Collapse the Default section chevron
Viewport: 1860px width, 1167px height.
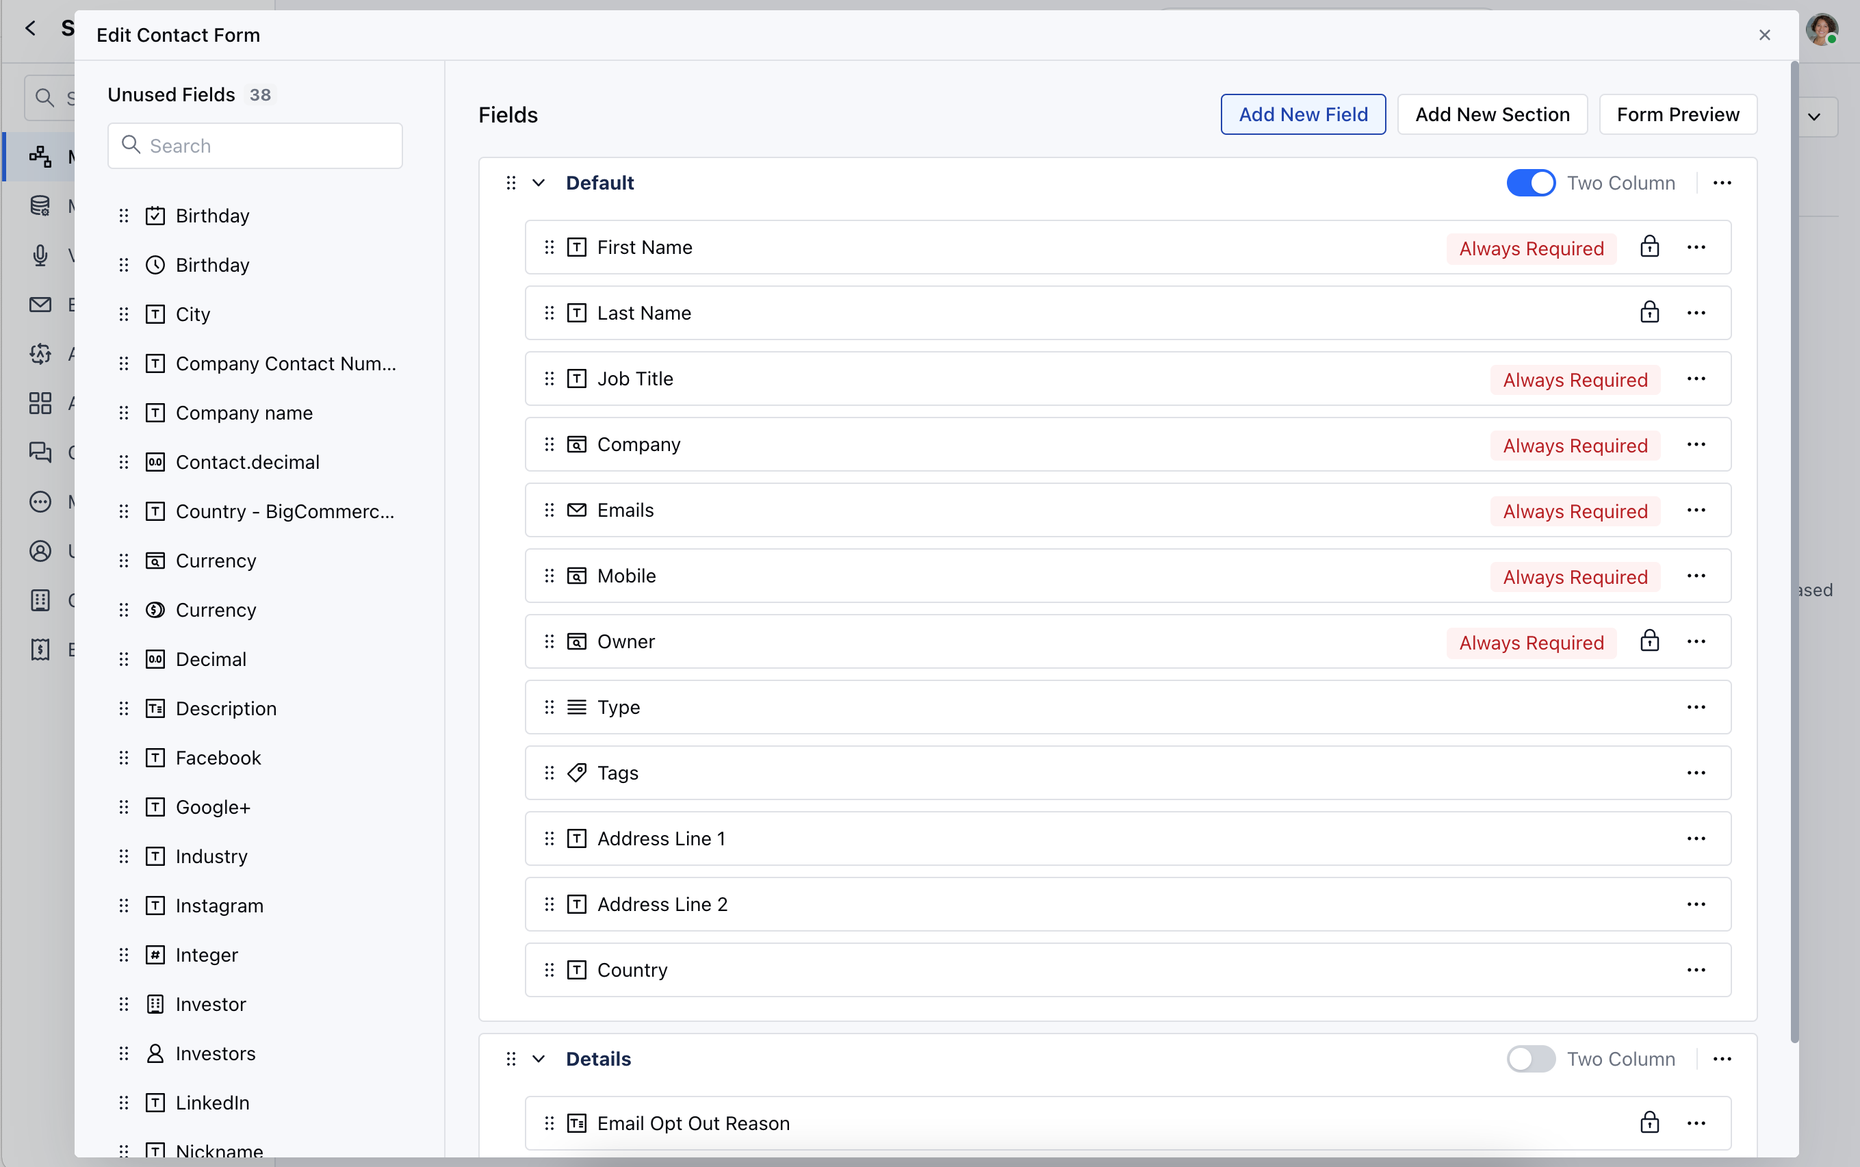(539, 183)
